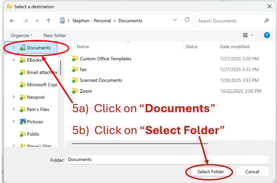Screen dimensions: 277x183
Task: Click the sidebar vertical scrollbar
Action: pos(61,68)
